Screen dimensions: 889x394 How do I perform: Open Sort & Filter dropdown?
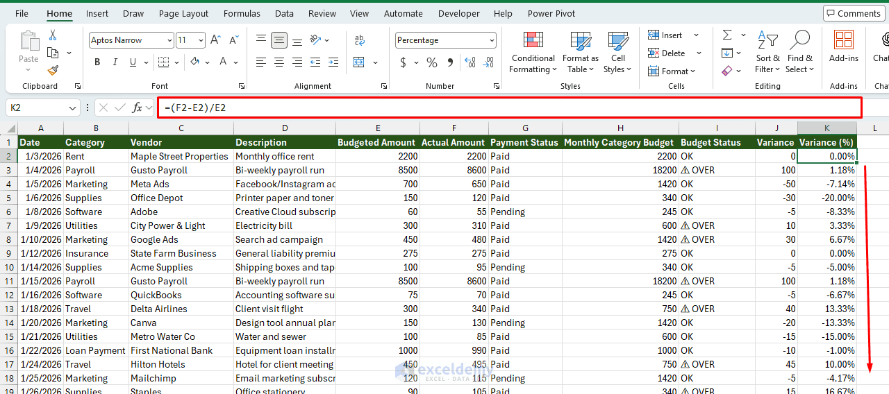[767, 52]
